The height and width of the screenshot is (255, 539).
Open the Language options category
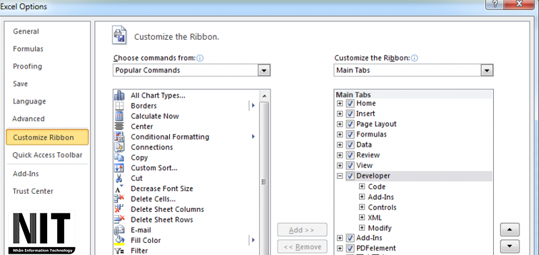click(x=29, y=102)
